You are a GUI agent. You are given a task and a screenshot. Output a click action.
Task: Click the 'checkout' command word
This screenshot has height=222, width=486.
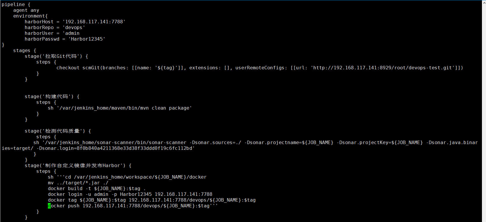click(68, 68)
